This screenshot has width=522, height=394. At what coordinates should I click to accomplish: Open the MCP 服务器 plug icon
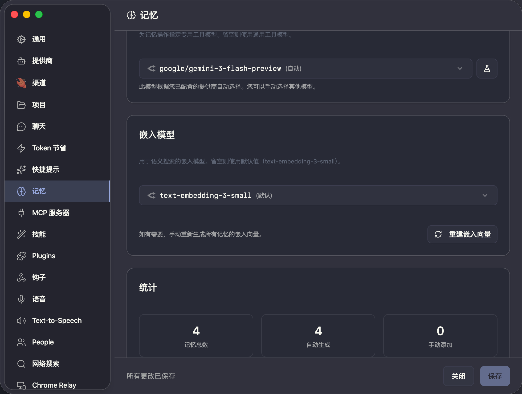tap(21, 213)
